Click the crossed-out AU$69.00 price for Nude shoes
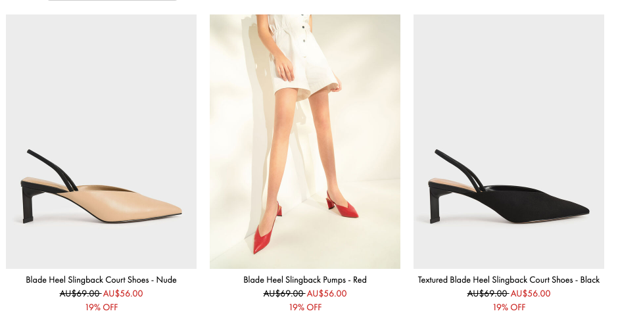This screenshot has width=618, height=330. coord(80,294)
